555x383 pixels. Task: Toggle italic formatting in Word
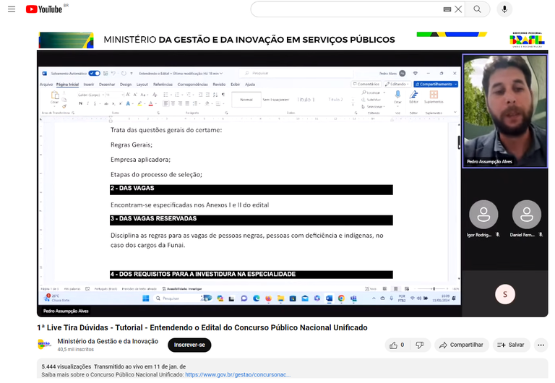click(87, 103)
